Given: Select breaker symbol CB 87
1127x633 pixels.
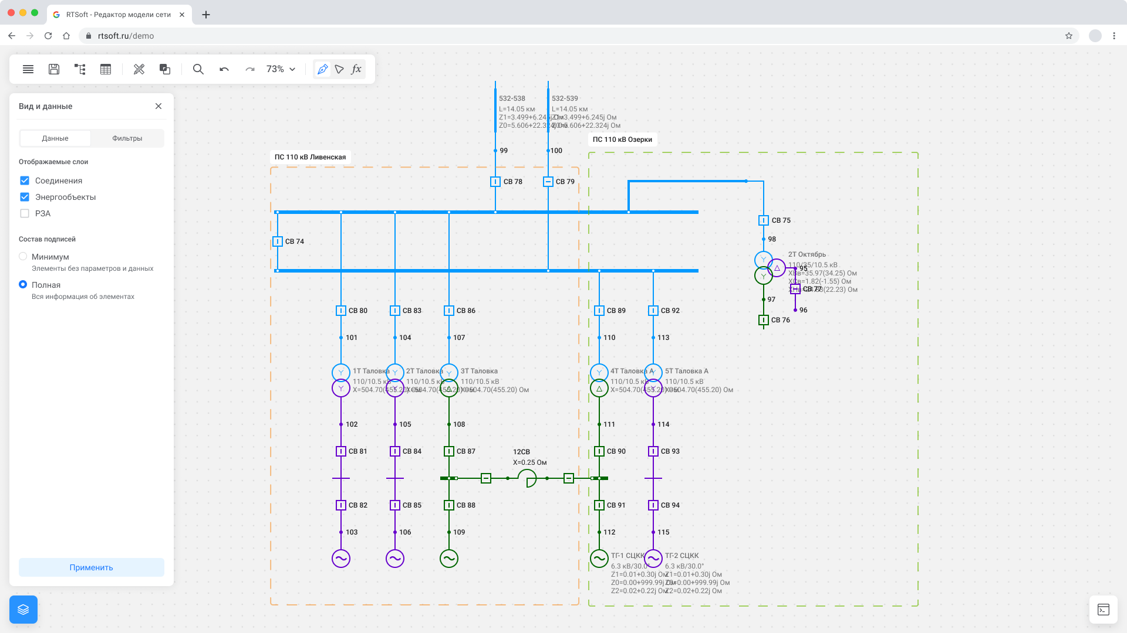Looking at the screenshot, I should point(449,451).
